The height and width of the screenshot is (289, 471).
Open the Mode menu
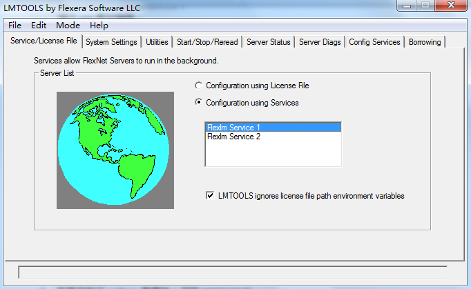(68, 26)
